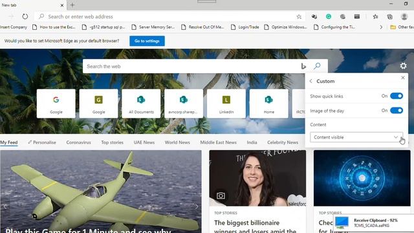Image resolution: width=414 pixels, height=233 pixels.
Task: Open the user profile avatar
Action: [x=404, y=16]
